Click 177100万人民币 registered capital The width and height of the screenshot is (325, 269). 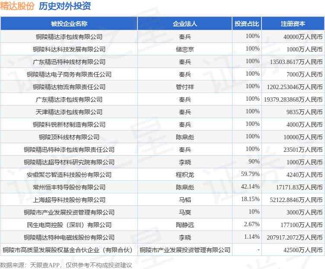click(x=301, y=225)
